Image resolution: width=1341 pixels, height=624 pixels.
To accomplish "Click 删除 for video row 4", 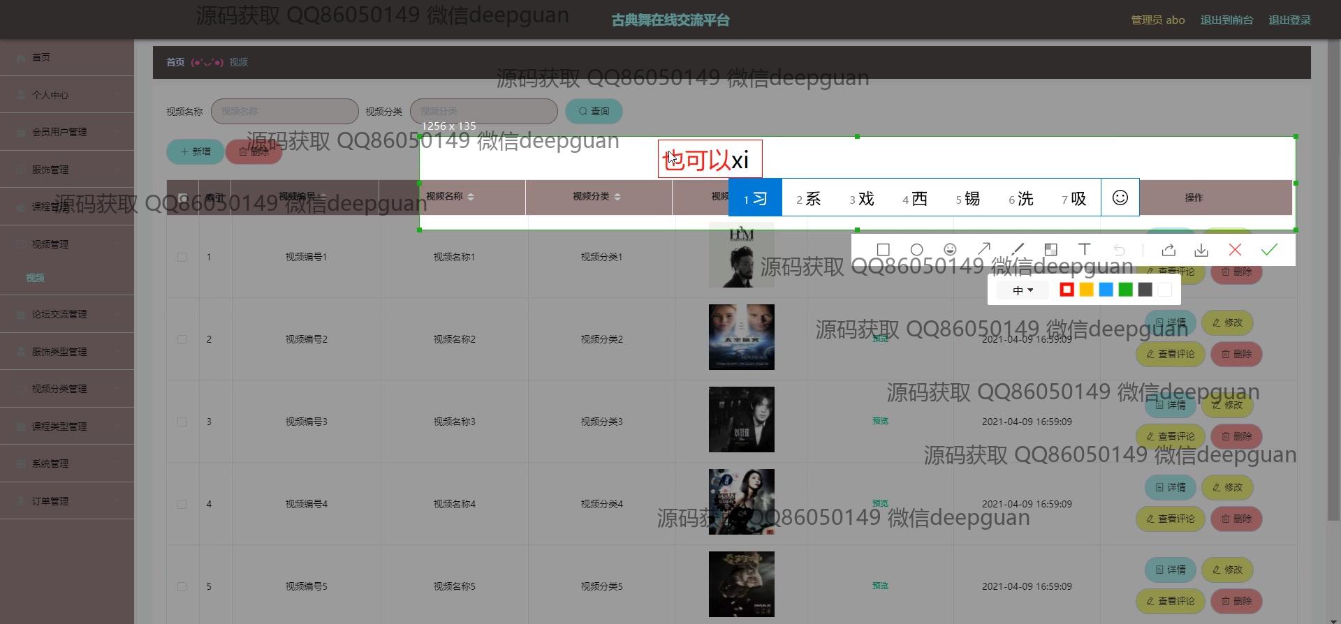I will click(x=1236, y=519).
